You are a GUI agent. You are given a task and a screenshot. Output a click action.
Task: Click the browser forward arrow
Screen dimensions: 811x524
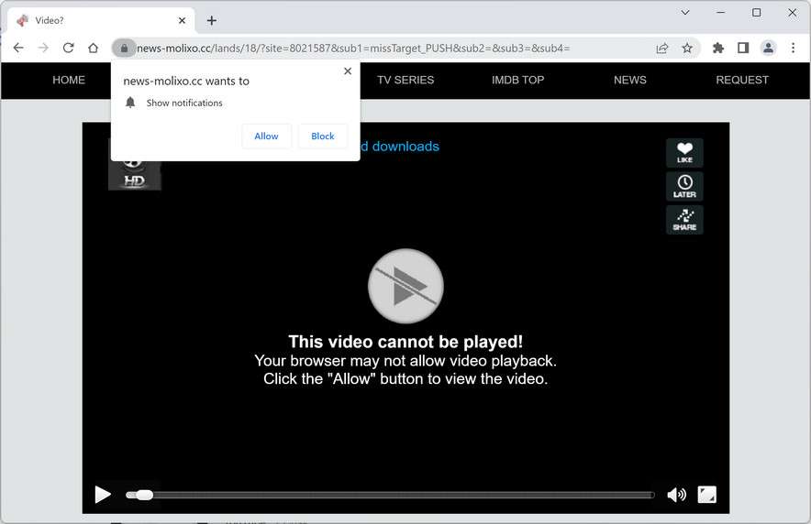tap(43, 48)
